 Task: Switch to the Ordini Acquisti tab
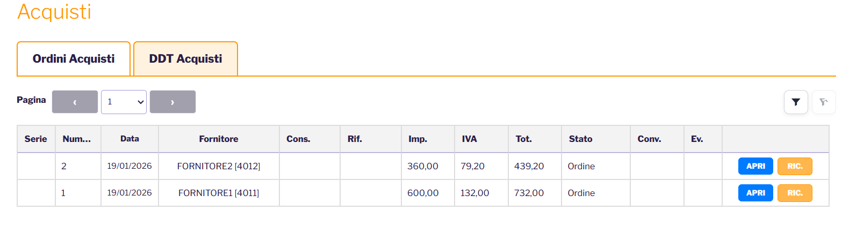(x=74, y=59)
